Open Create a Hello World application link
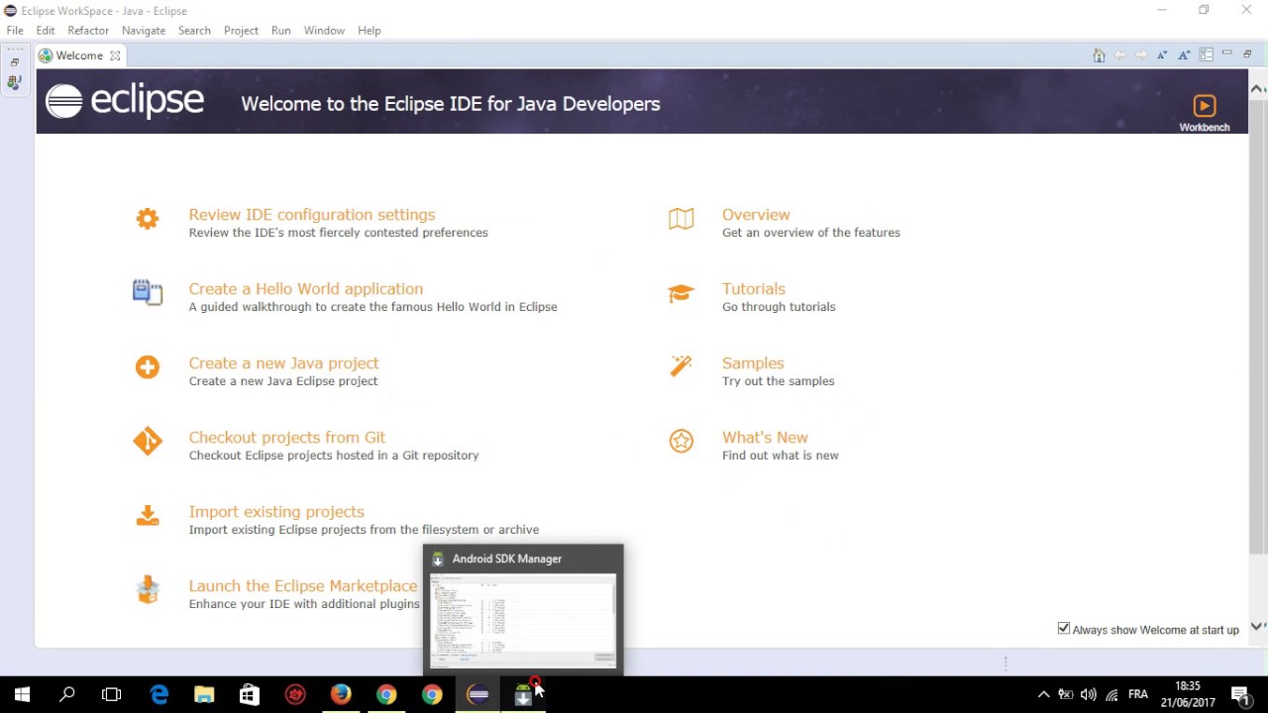Screen dimensions: 1268x713 [x=306, y=289]
